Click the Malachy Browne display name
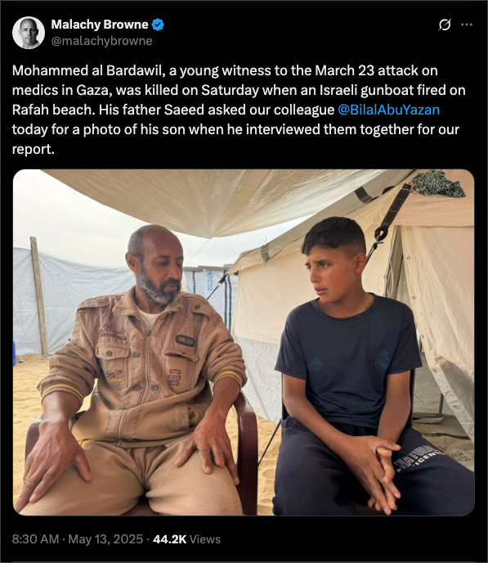The width and height of the screenshot is (488, 563). [x=100, y=25]
